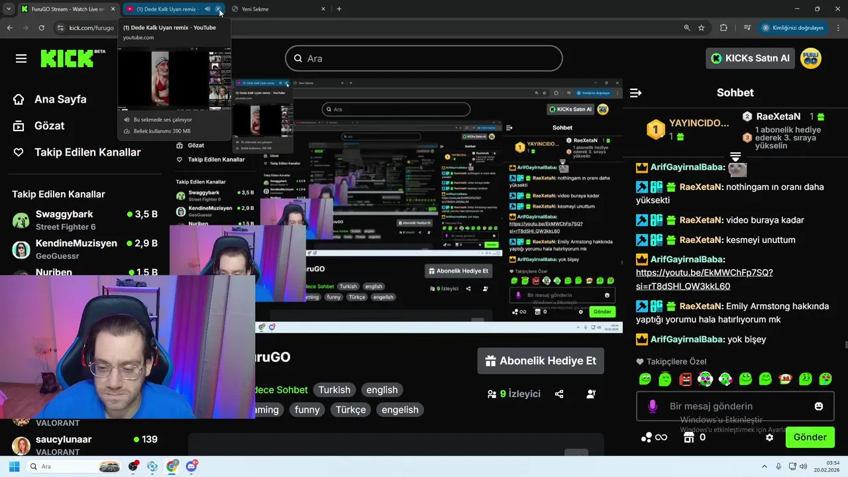This screenshot has width=848, height=477.
Task: Select the engelish tag
Action: (x=400, y=409)
